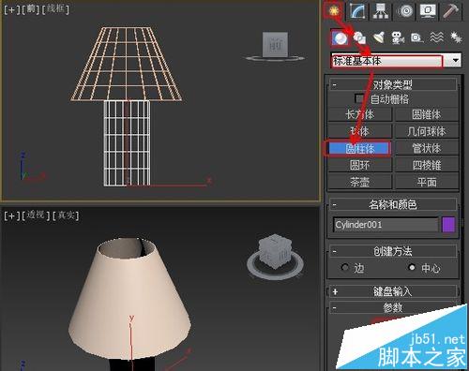Collapse the 名称和颜色 rollout
469x371 pixels.
click(x=393, y=204)
